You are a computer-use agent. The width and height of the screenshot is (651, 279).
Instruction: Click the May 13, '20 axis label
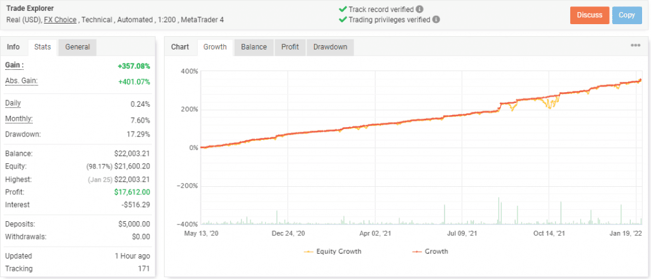201,234
